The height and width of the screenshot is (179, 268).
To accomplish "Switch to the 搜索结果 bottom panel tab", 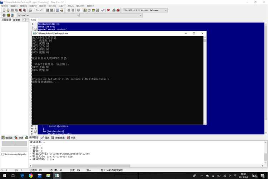I will [x=58, y=138].
